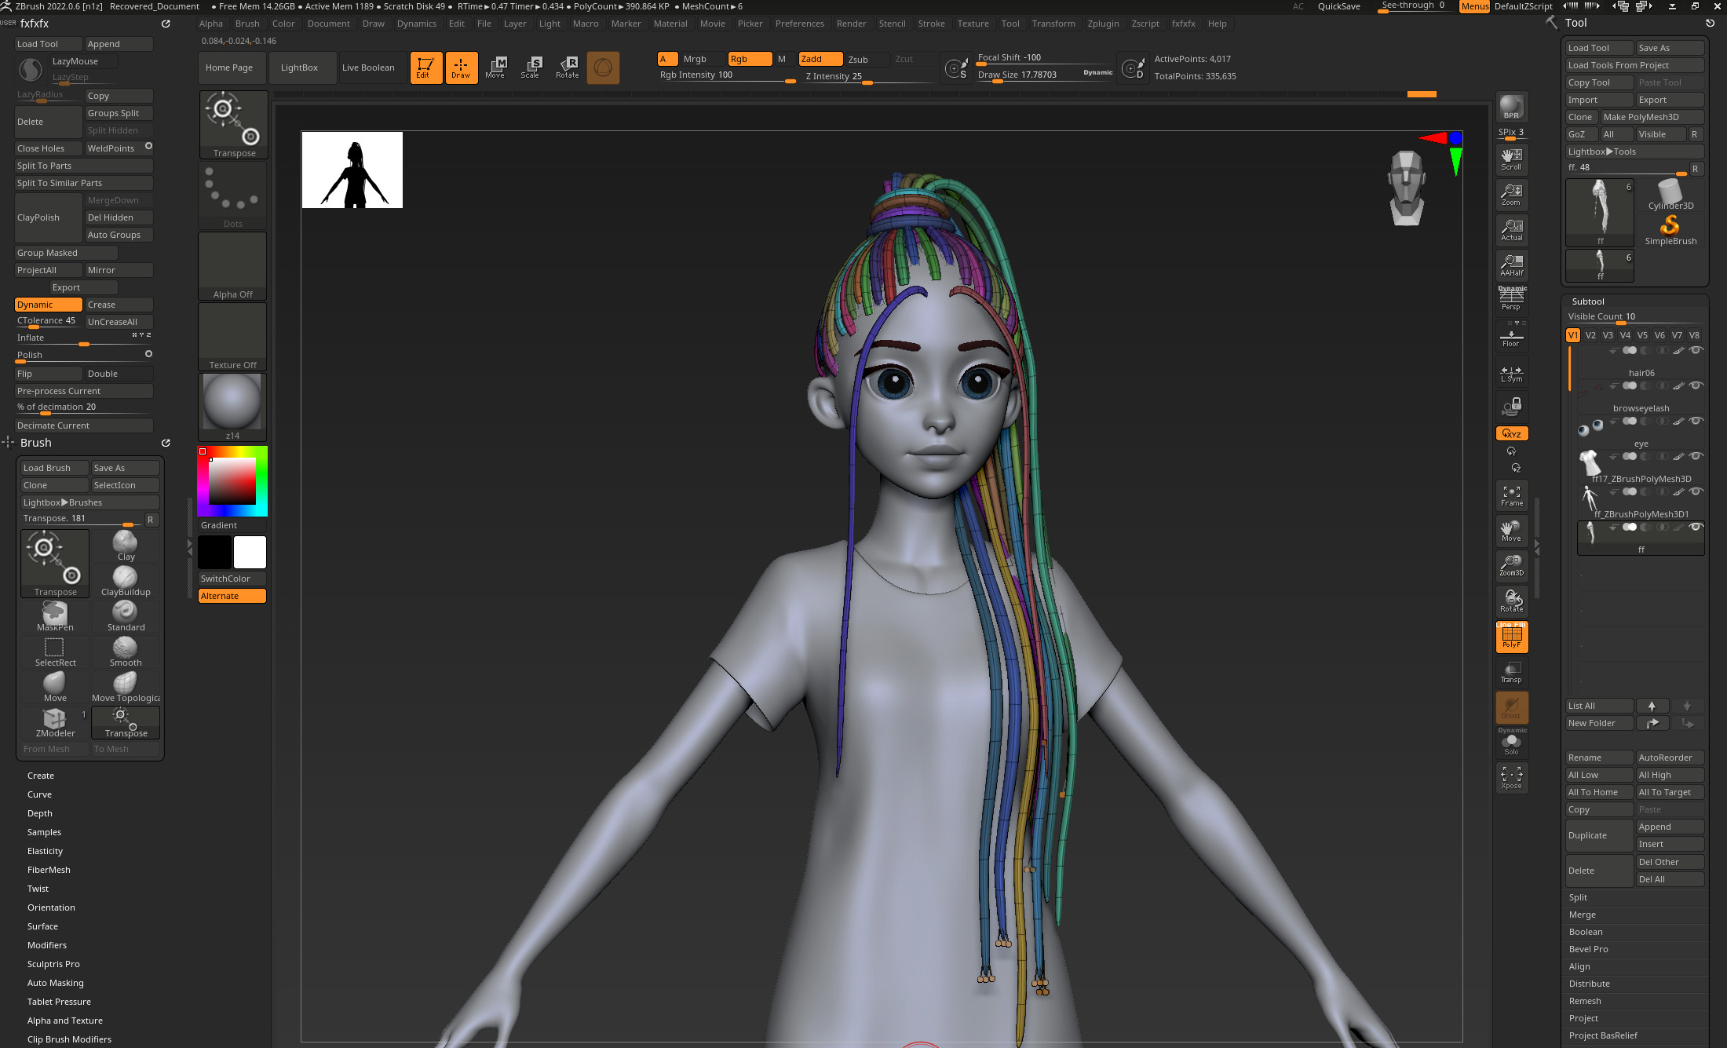The image size is (1727, 1048).
Task: Expand the Remesh subtool section
Action: coord(1585,1001)
